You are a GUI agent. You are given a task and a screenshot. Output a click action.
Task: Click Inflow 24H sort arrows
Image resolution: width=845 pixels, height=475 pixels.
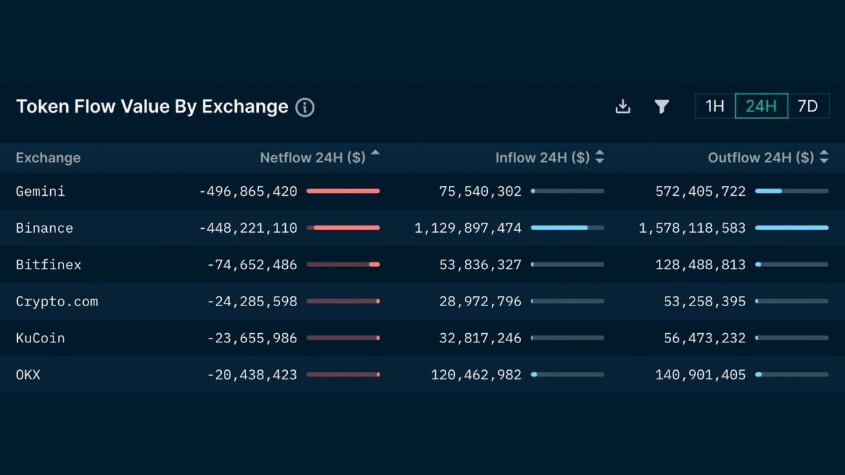[599, 157]
